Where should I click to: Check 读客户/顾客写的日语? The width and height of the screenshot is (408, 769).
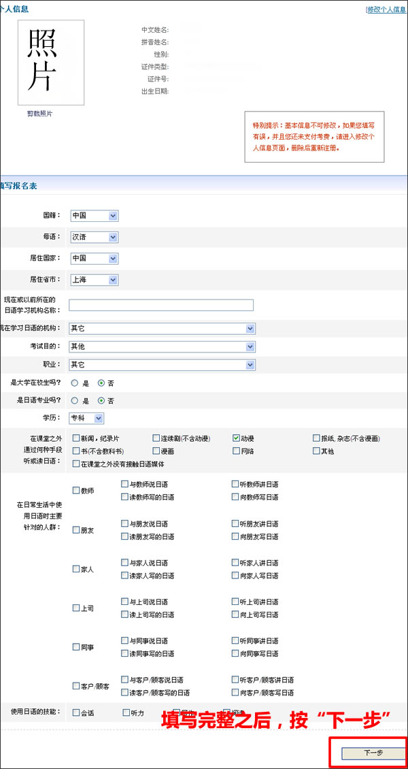(x=124, y=693)
